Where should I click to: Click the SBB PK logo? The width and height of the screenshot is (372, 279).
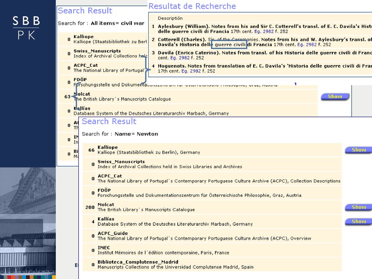click(x=26, y=28)
